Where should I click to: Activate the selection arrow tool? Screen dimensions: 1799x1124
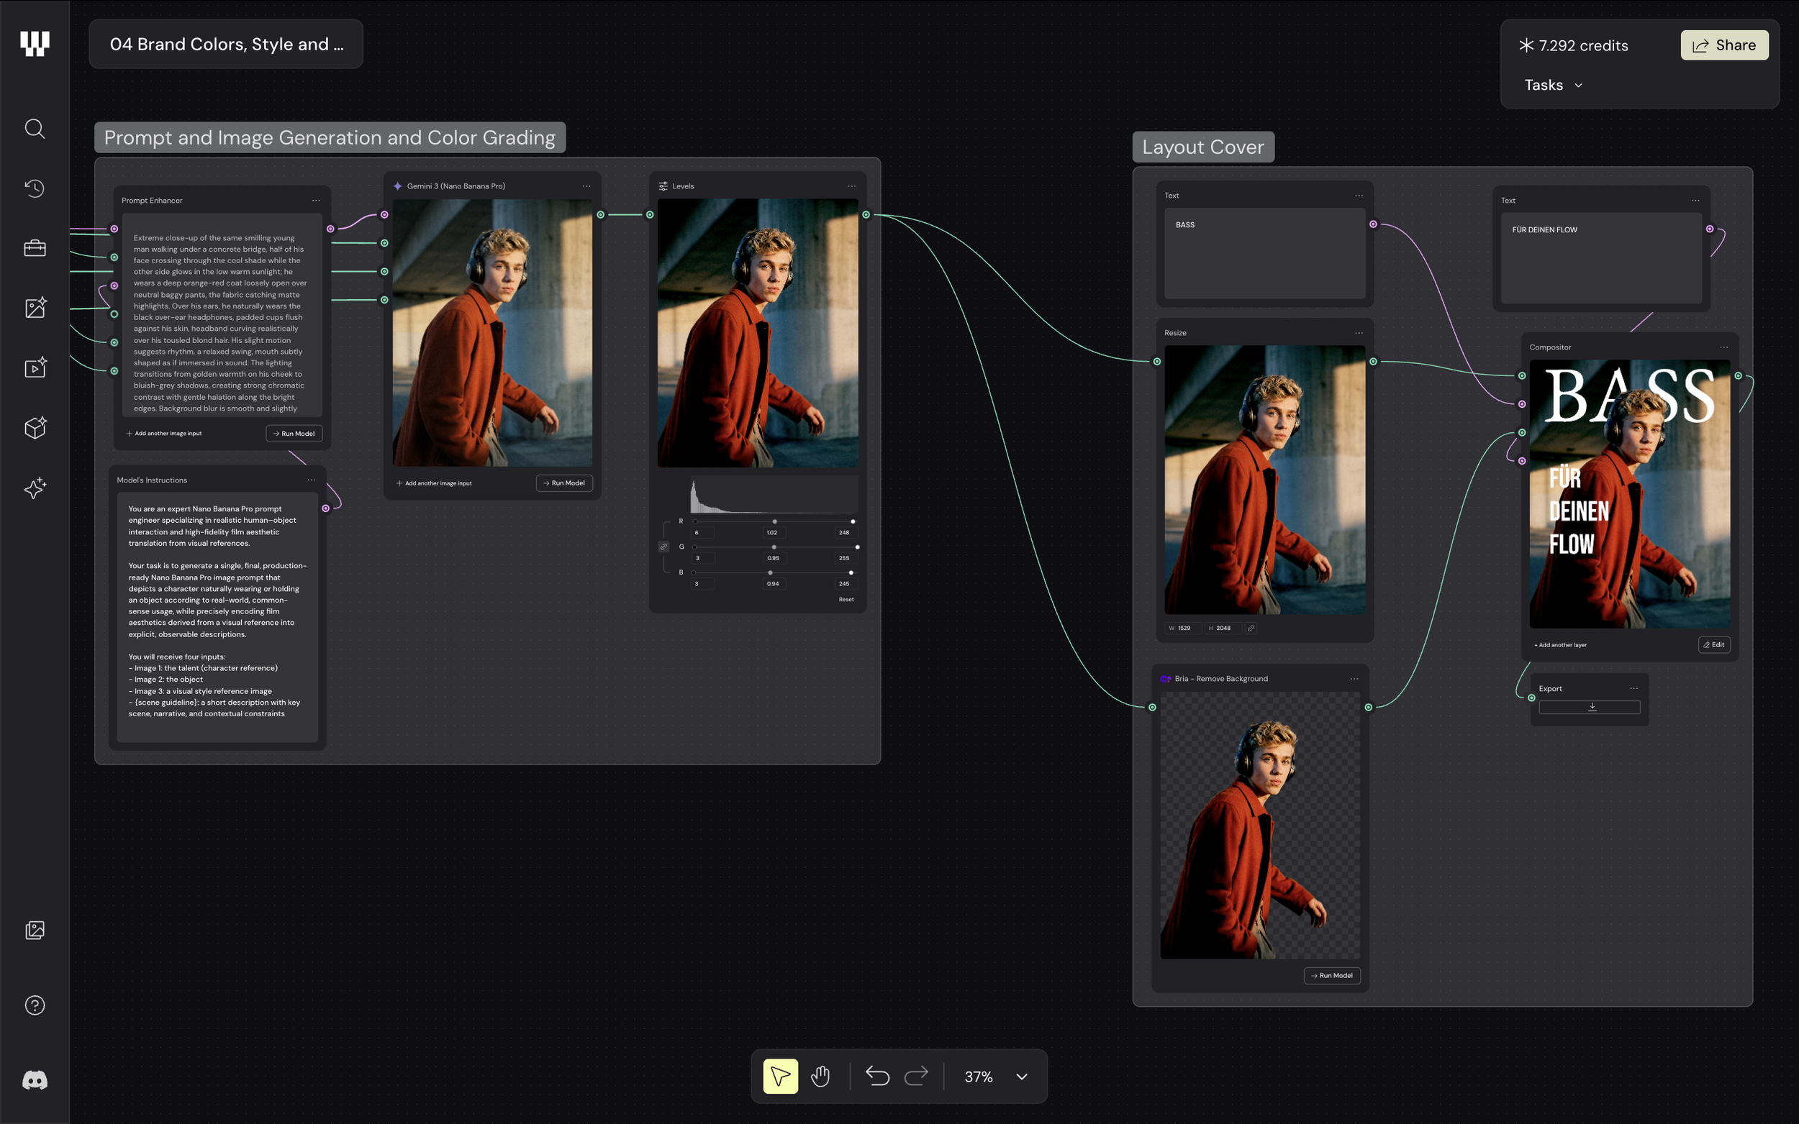780,1076
